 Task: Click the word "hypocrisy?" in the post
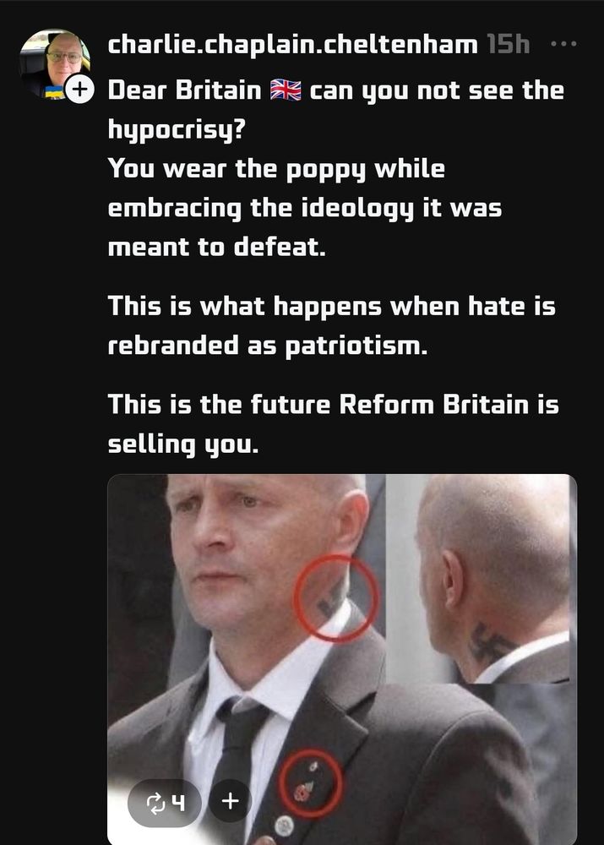(177, 130)
